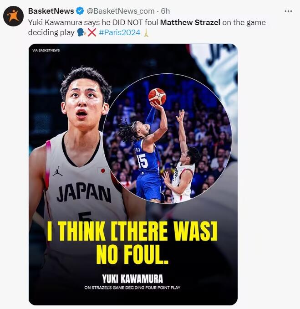Click the basketball in the circular inset
This screenshot has height=309, width=300.
[157, 96]
